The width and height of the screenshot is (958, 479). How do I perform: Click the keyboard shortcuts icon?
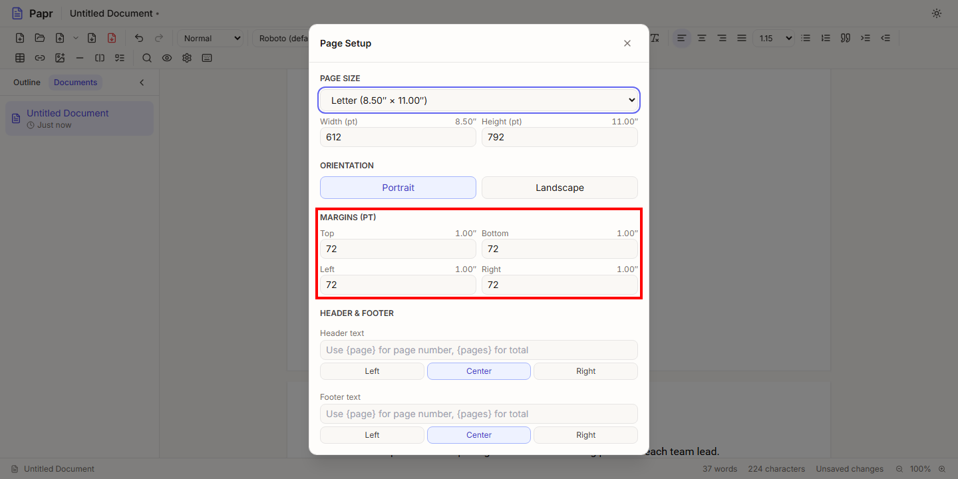pyautogui.click(x=207, y=58)
